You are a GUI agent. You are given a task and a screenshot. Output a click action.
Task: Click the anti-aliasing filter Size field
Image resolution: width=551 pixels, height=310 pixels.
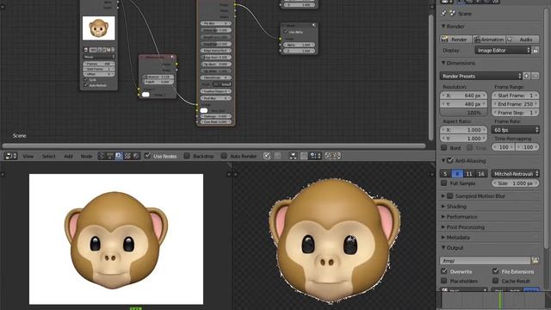pos(515,183)
